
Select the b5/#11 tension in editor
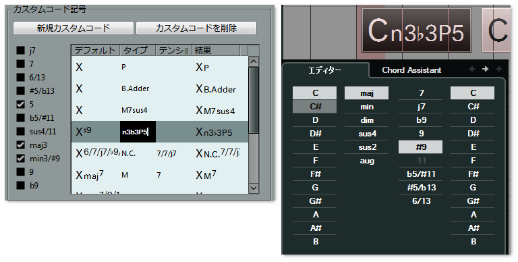[x=421, y=174]
